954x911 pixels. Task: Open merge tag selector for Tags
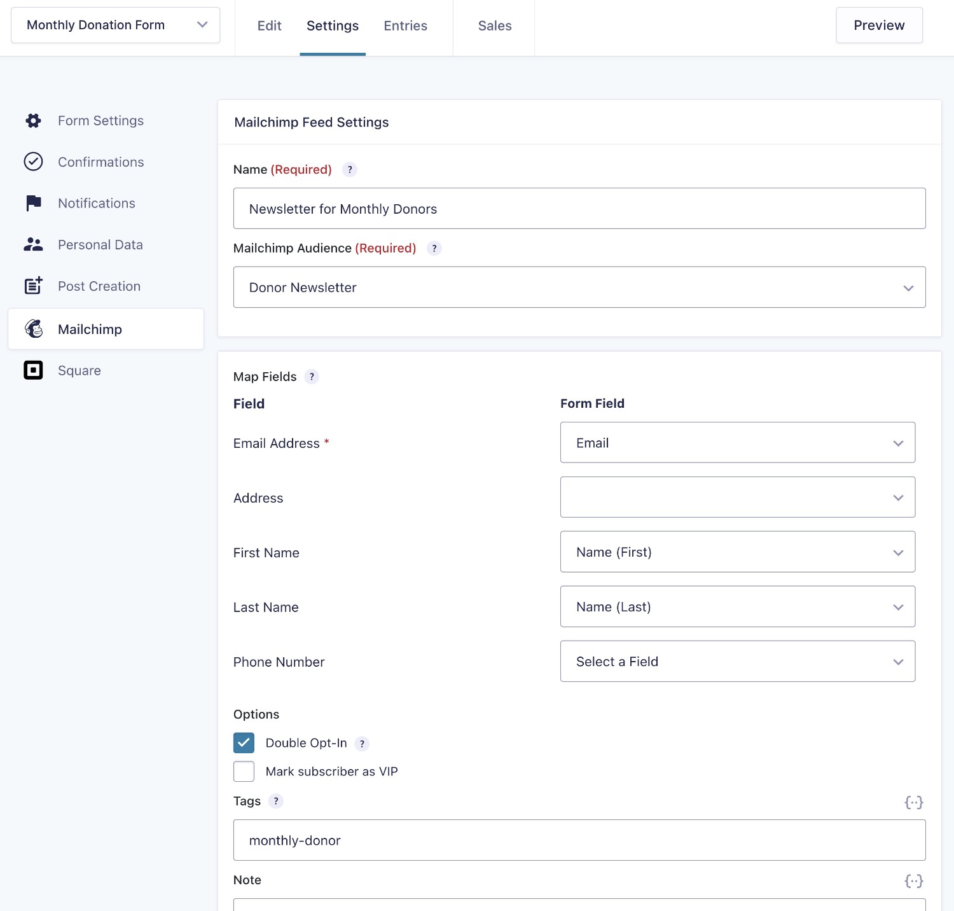click(913, 802)
